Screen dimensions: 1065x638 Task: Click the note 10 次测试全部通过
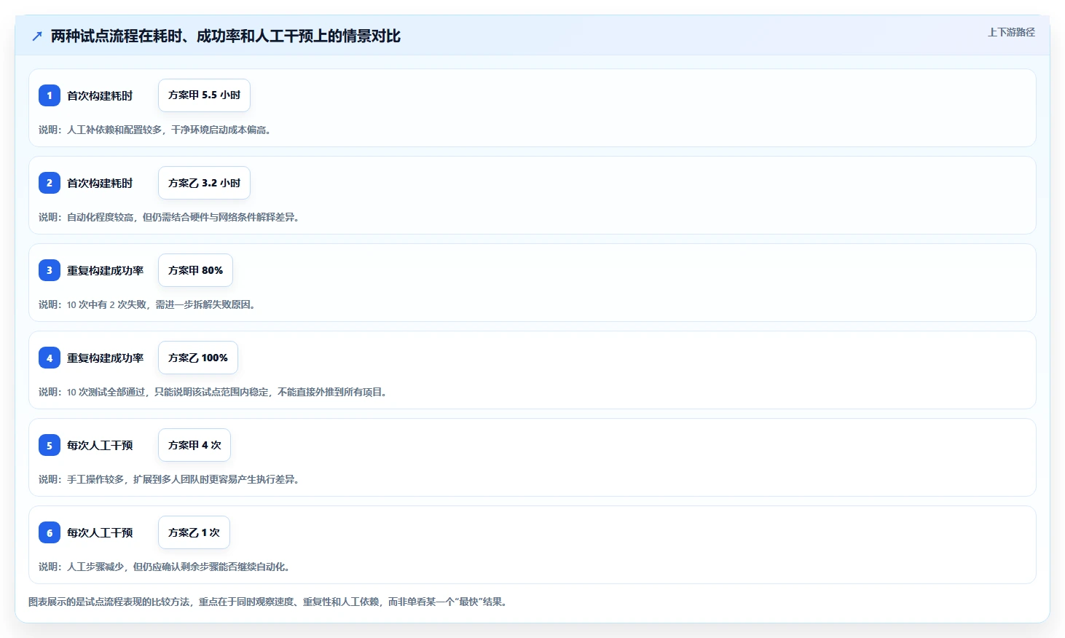(x=213, y=392)
